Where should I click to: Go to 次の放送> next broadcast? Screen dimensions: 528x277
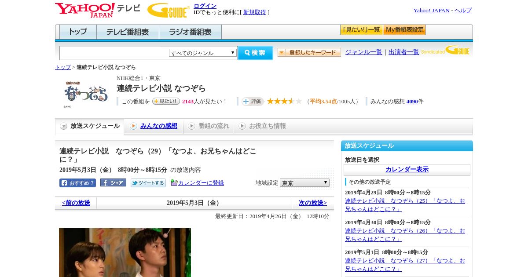(313, 203)
